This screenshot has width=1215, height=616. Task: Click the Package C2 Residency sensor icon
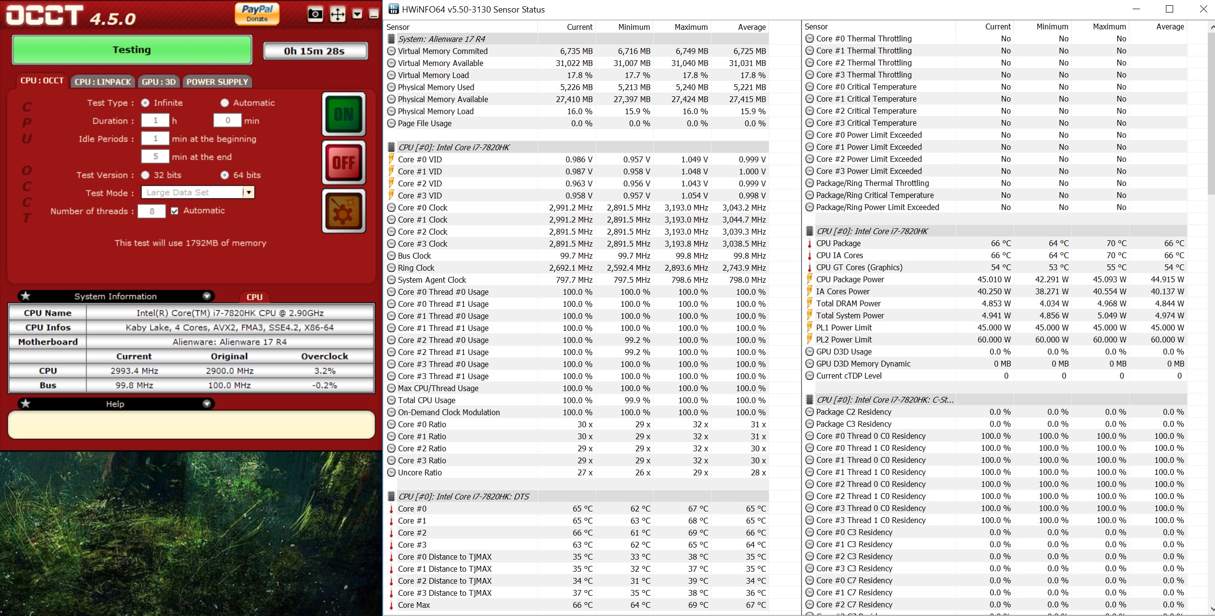click(x=810, y=412)
